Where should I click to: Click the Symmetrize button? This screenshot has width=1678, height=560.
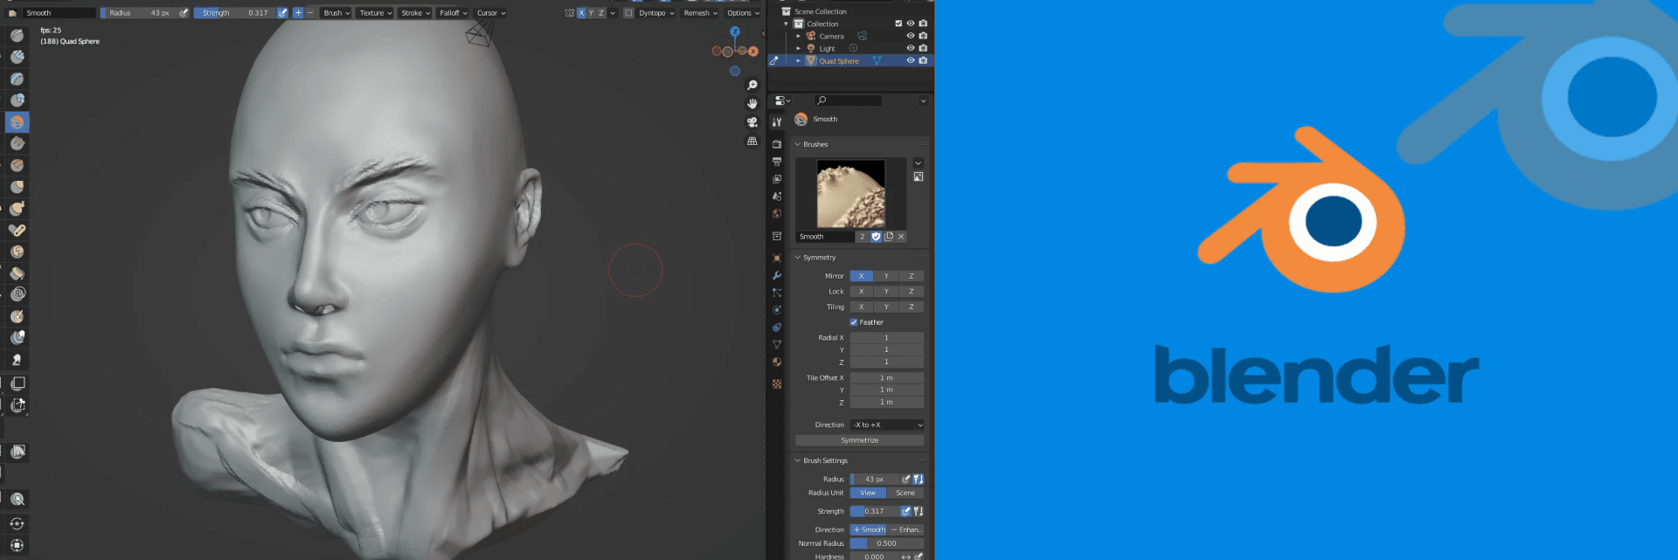click(x=860, y=440)
